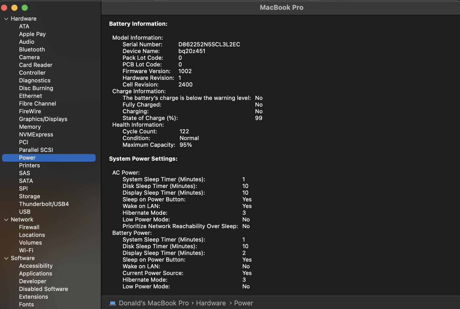Click the Prioritize Network Reachability Over Sleep label
Image resolution: width=460 pixels, height=309 pixels.
pos(180,226)
